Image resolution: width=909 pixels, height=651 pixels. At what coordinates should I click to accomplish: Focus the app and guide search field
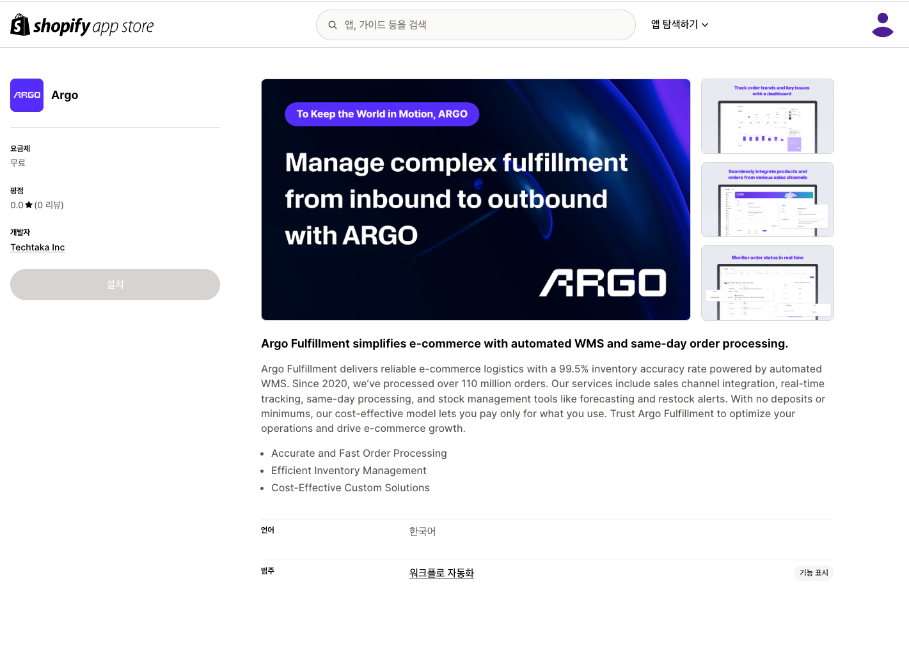point(476,25)
